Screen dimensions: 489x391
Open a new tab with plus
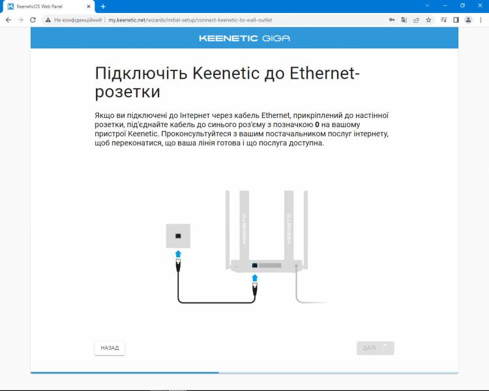(x=103, y=7)
